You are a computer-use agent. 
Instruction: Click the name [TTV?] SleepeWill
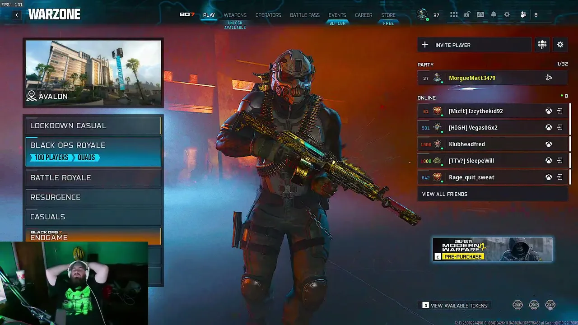(x=471, y=161)
